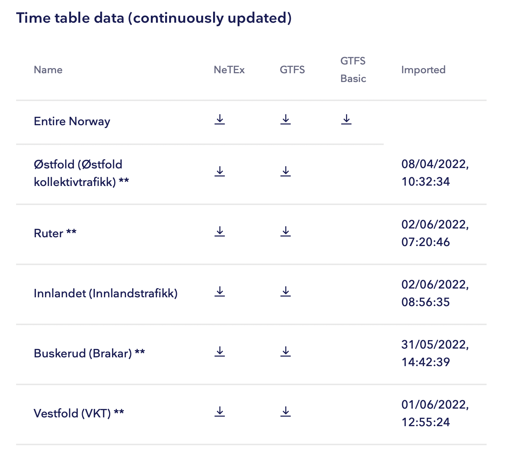
Task: Download NeTEx file for Entire Norway
Action: (x=220, y=119)
